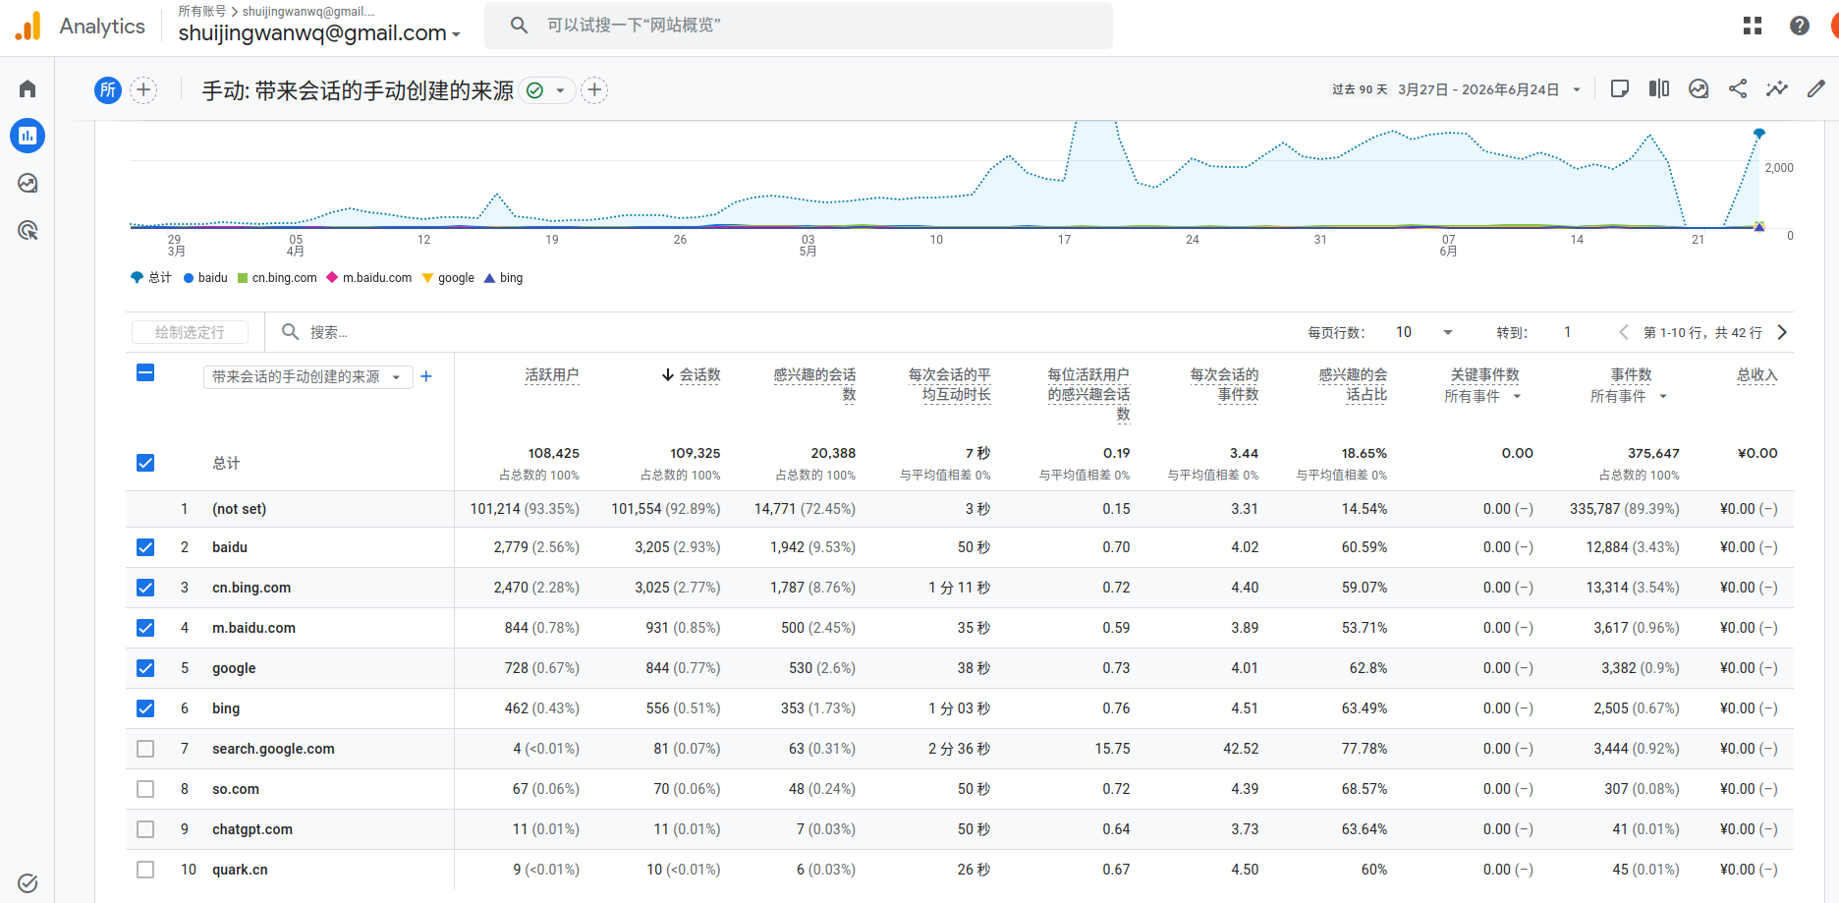Viewport: 1839px width, 903px height.
Task: Expand dropdown arrow next to report status
Action: (560, 90)
